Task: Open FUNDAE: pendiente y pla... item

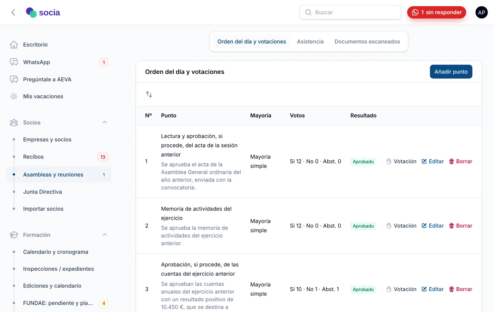Action: pyautogui.click(x=59, y=303)
